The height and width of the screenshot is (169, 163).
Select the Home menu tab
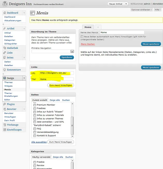click(88, 27)
